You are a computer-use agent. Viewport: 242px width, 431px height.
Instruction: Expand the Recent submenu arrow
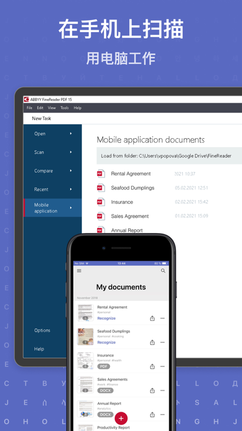[x=71, y=189]
